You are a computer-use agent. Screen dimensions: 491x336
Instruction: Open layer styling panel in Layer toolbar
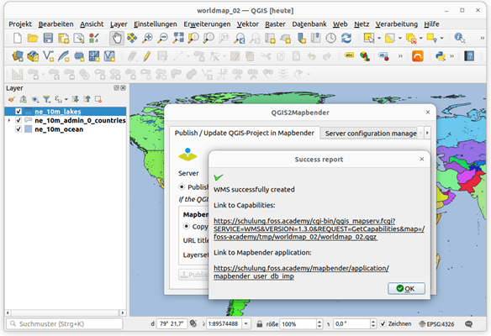coord(12,99)
